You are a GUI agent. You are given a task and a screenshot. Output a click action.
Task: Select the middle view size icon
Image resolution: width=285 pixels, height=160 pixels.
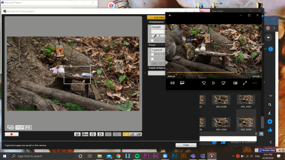132,134
